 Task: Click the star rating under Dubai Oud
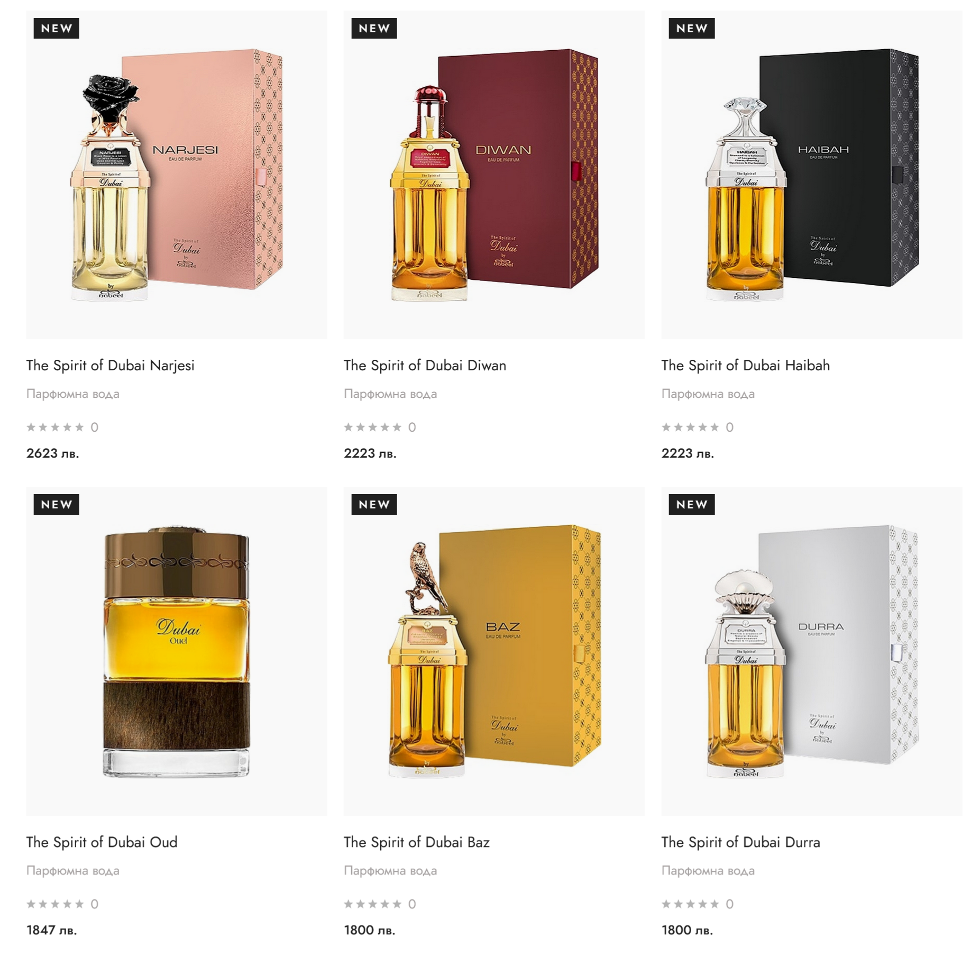tap(55, 904)
